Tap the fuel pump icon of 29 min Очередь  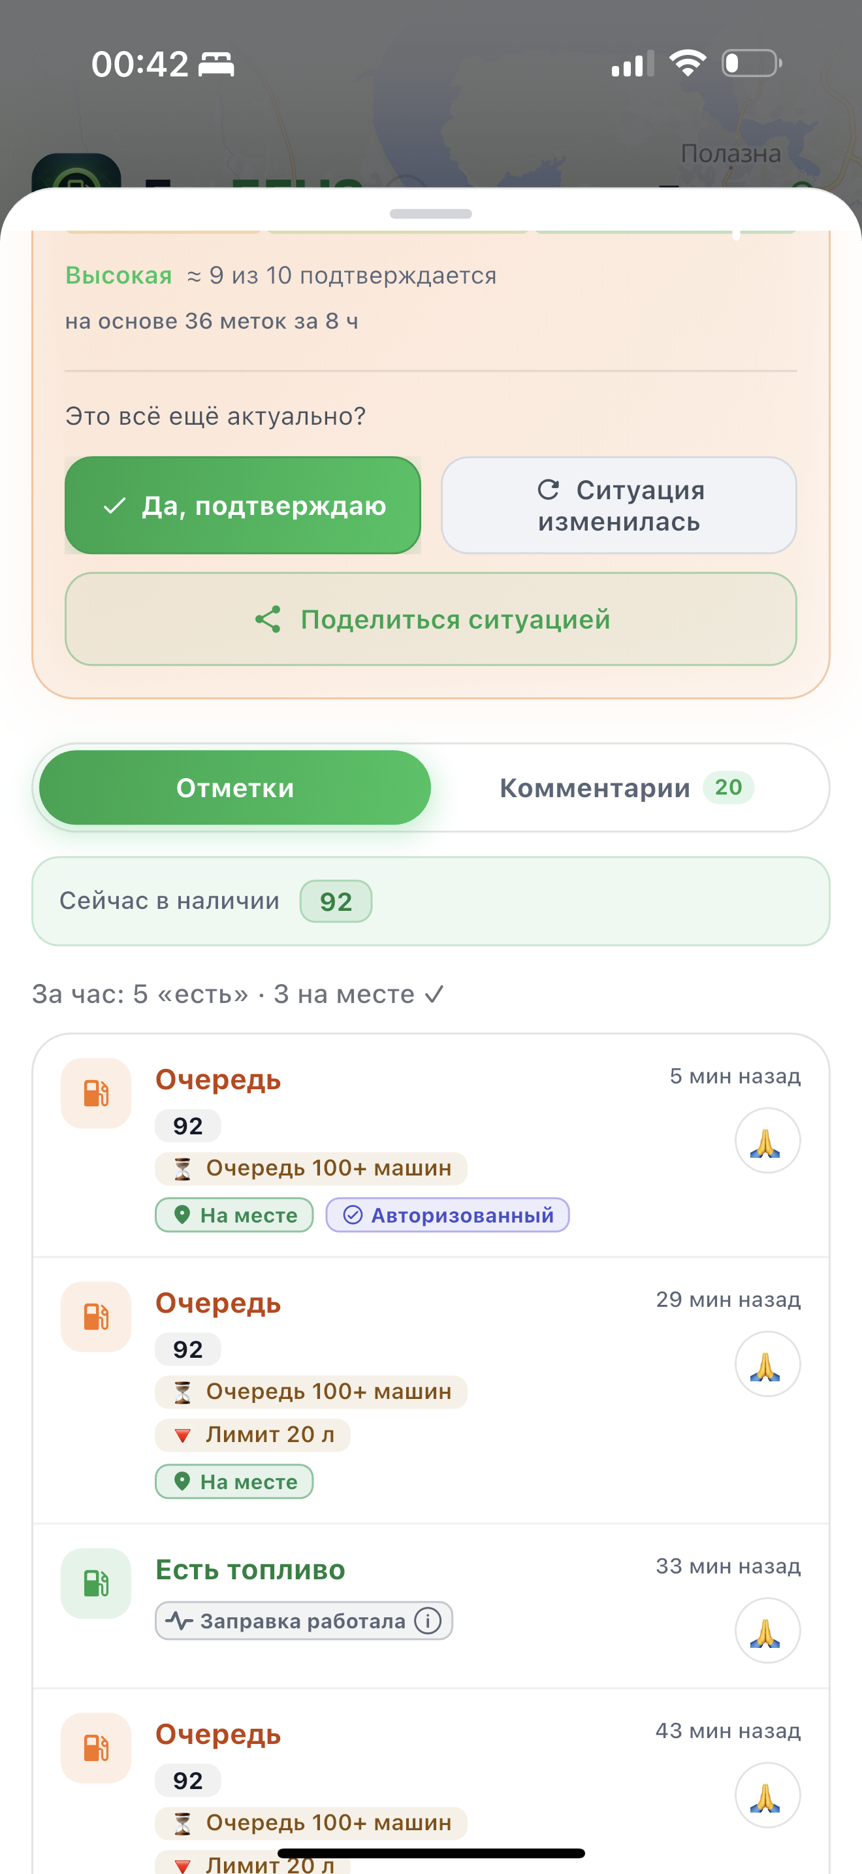96,1317
